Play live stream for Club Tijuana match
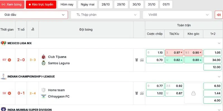 click(x=9, y=60)
